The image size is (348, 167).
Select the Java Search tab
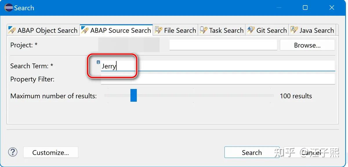[x=312, y=30]
